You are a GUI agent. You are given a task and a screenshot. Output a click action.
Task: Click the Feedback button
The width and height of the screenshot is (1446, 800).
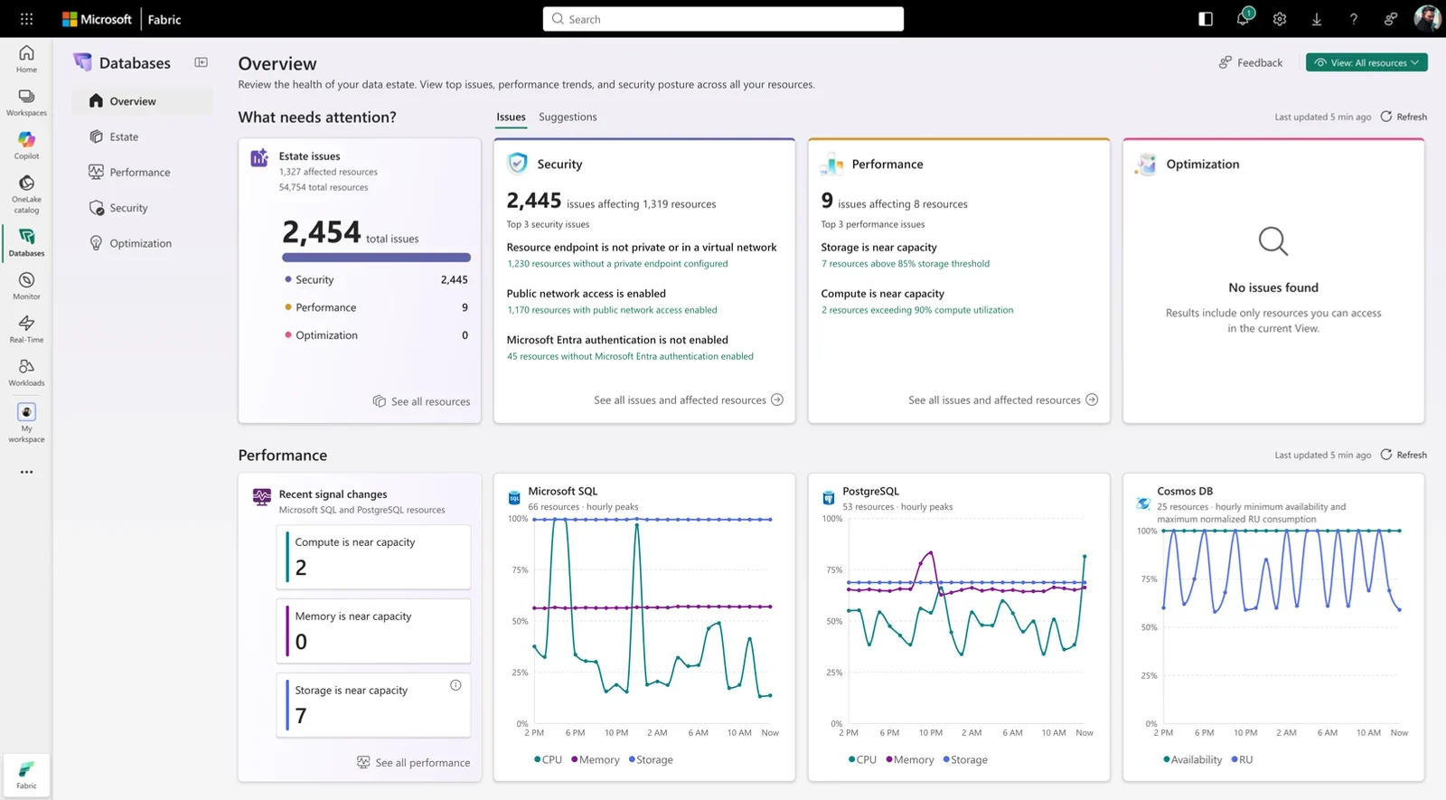(1251, 62)
